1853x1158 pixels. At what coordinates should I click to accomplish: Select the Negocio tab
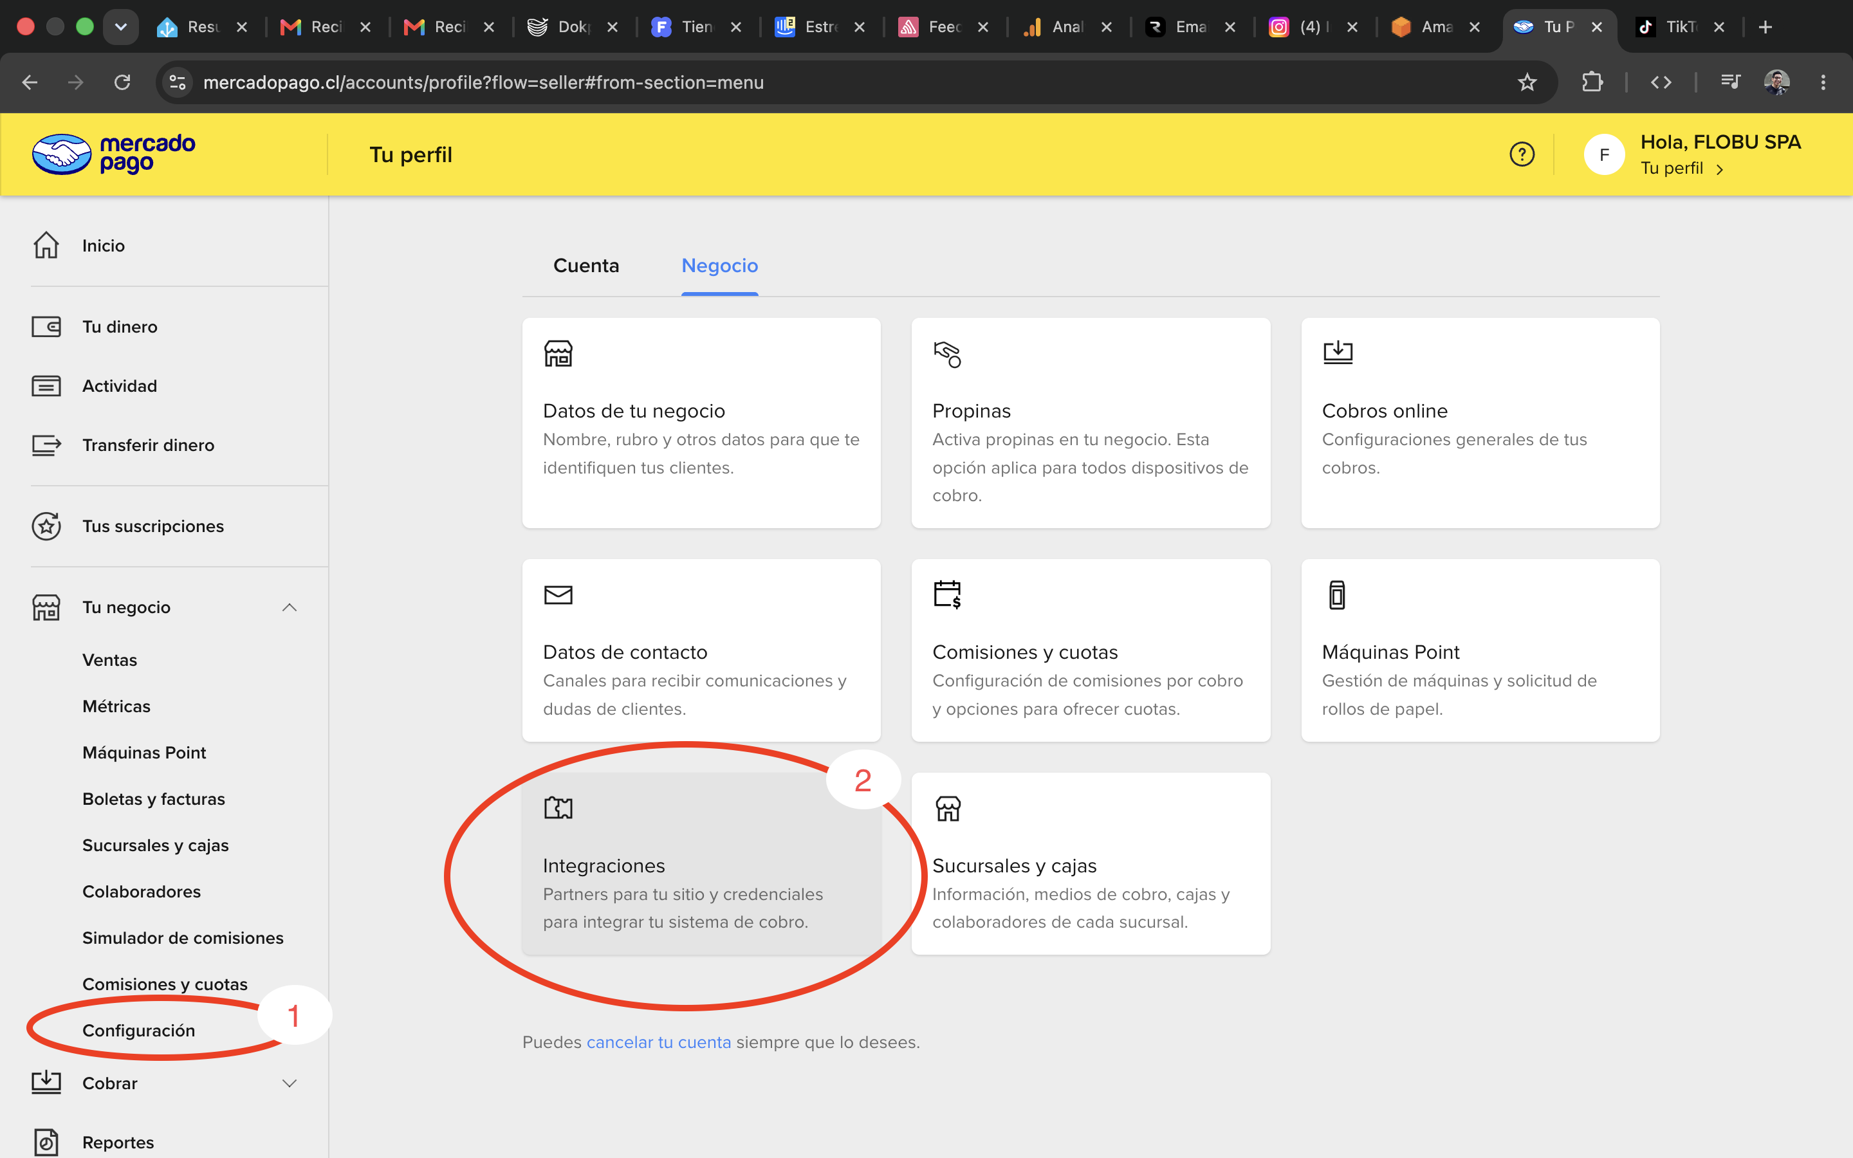coord(720,266)
